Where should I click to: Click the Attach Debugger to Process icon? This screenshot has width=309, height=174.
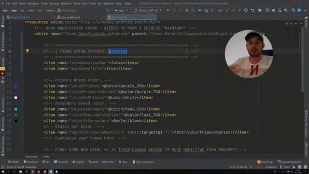[x=206, y=10]
